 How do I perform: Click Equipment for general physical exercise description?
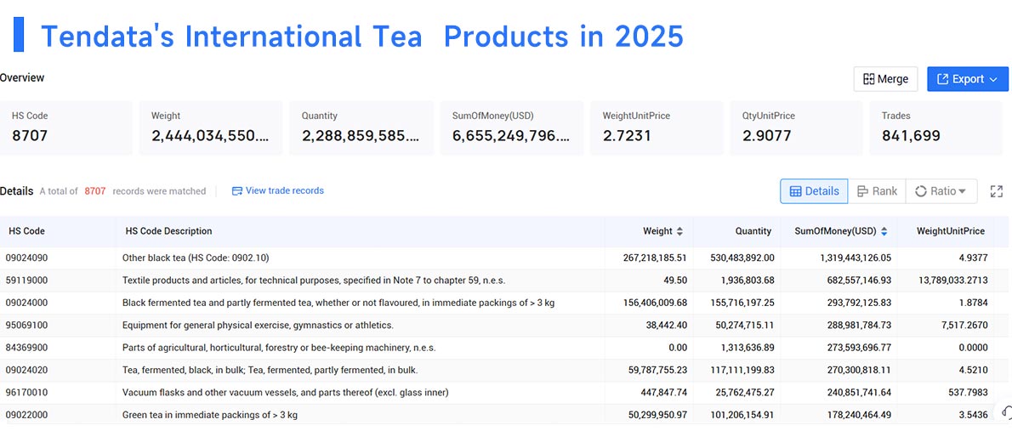point(258,326)
